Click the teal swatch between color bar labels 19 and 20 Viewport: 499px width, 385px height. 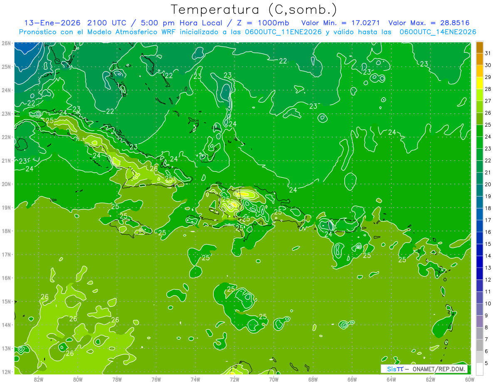tap(479, 190)
